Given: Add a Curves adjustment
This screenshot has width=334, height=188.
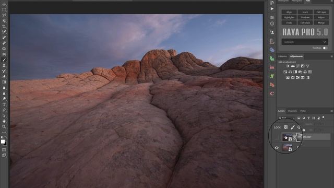Looking at the screenshot, I should [298, 66].
